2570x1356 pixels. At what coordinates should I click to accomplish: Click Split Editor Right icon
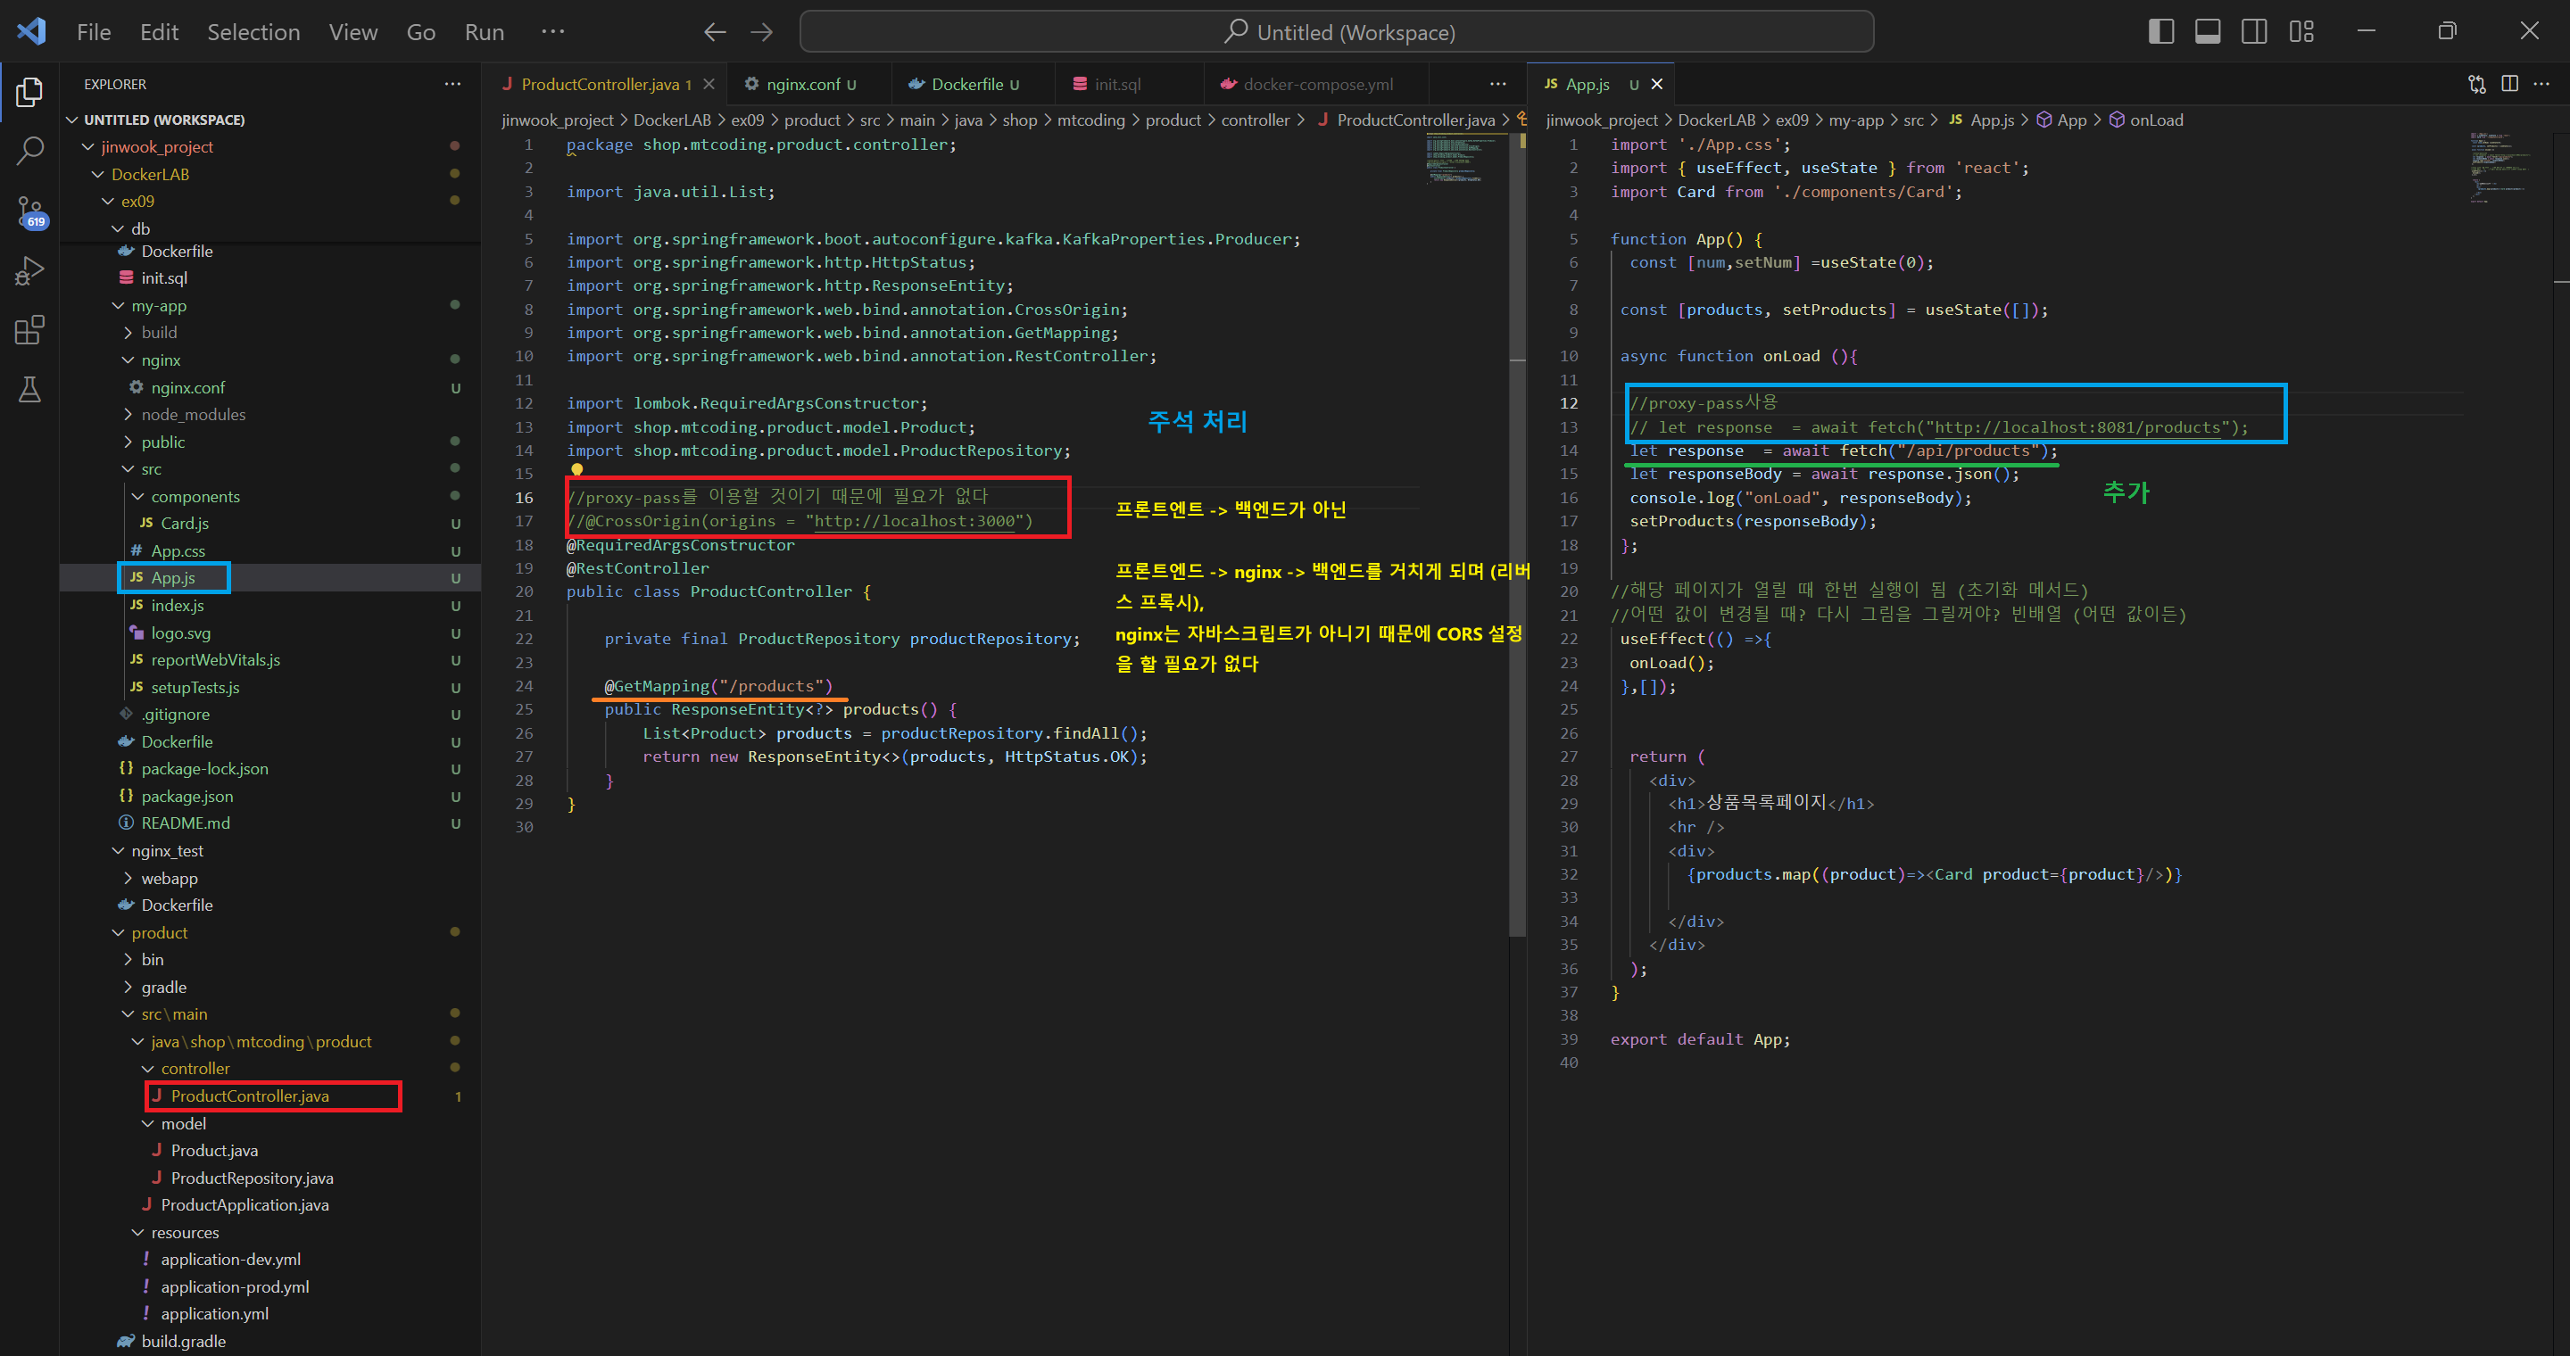(2509, 85)
